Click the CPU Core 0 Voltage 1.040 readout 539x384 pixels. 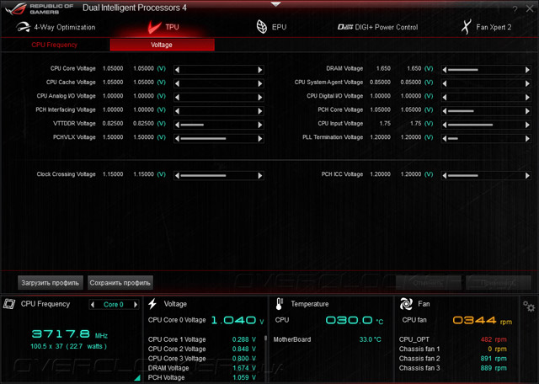[x=237, y=320]
